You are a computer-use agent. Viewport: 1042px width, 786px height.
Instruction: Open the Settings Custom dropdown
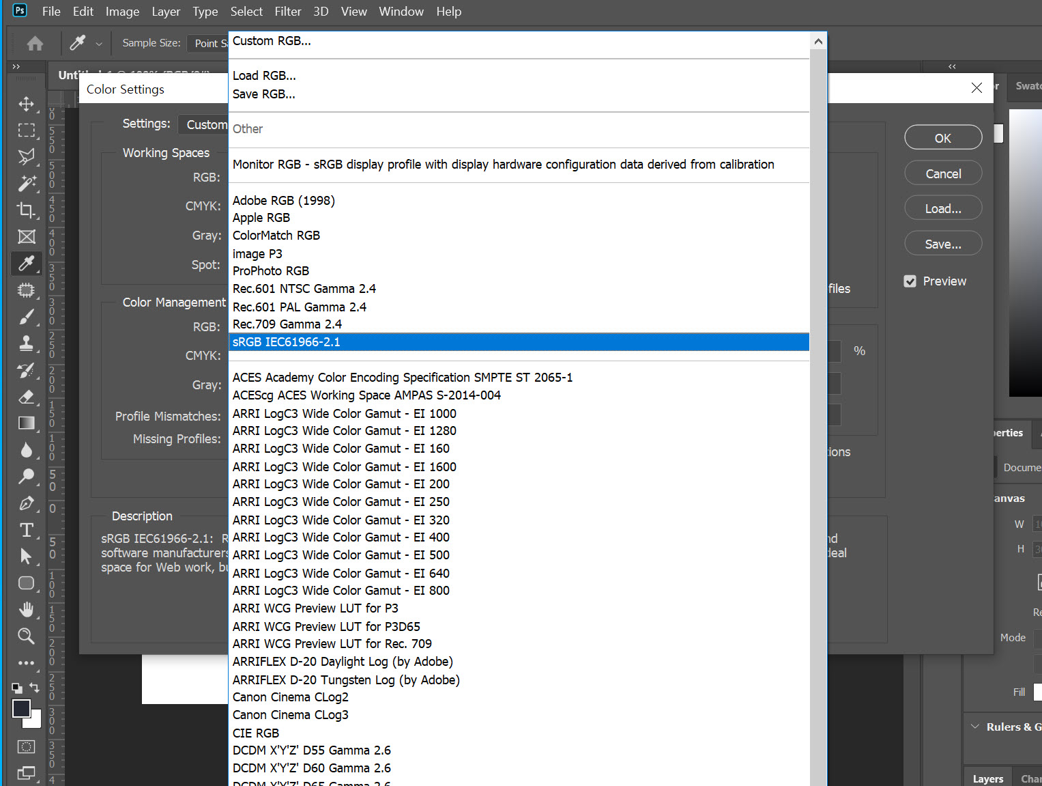tap(203, 125)
